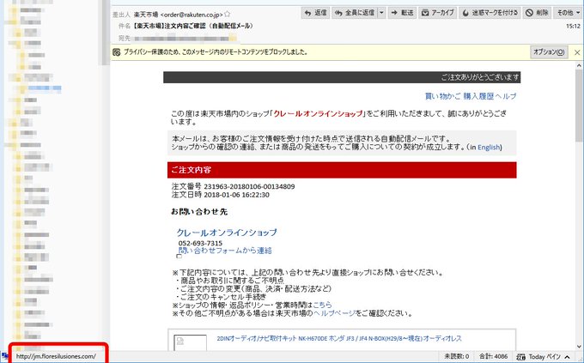Open remote content Options button
The image size is (584, 363).
pyautogui.click(x=549, y=52)
